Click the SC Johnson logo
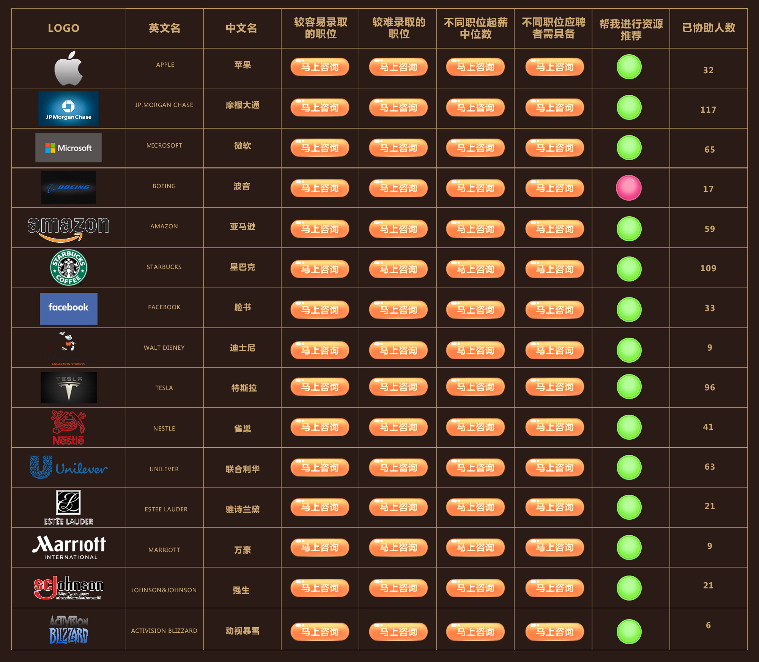 pos(69,588)
